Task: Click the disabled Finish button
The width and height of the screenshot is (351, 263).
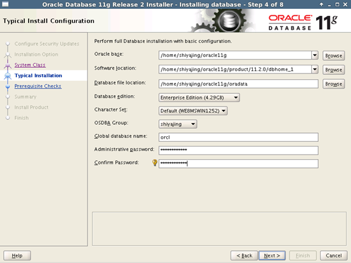Action: pos(303,255)
